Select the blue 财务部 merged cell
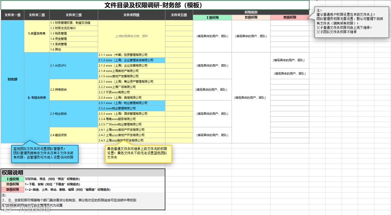 [x=12, y=82]
